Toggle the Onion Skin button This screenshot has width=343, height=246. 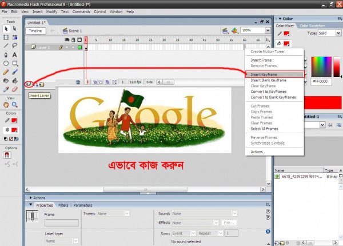click(x=95, y=82)
